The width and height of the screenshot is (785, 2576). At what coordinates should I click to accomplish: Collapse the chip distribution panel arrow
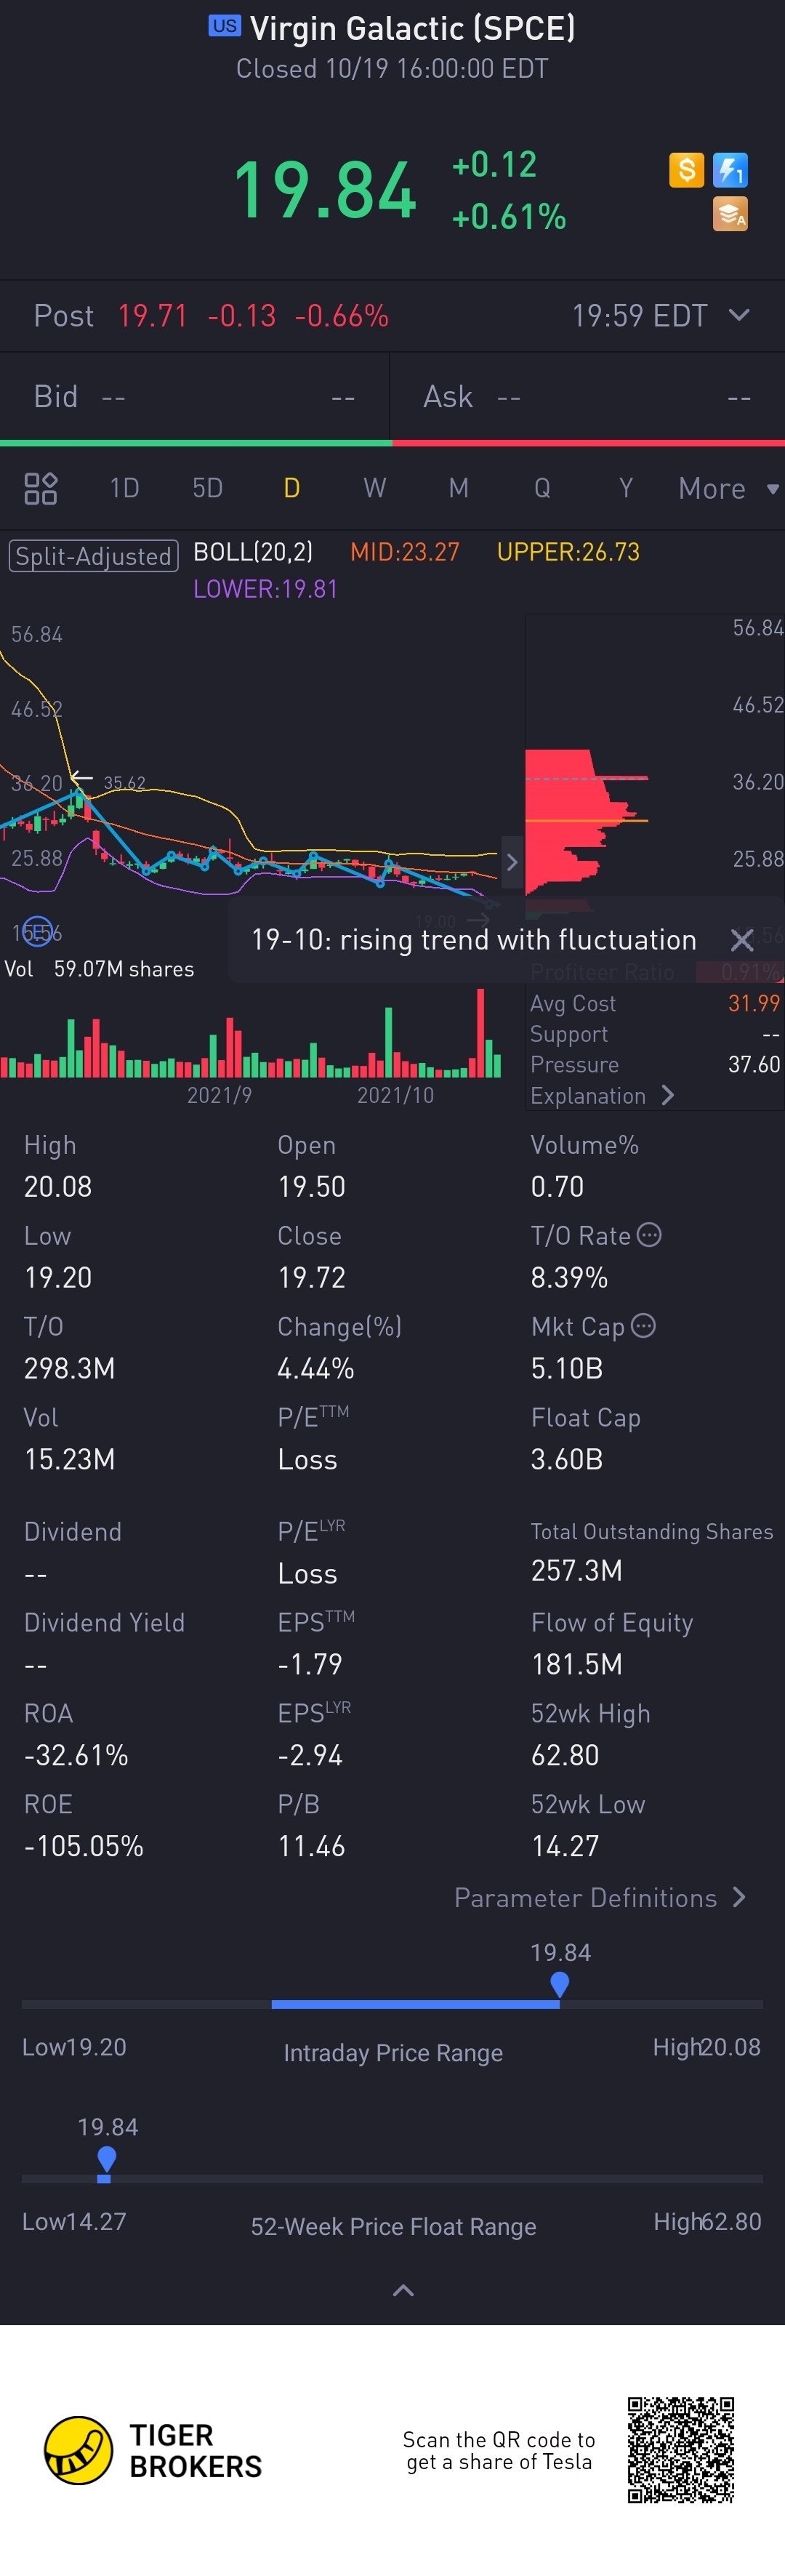pos(512,862)
